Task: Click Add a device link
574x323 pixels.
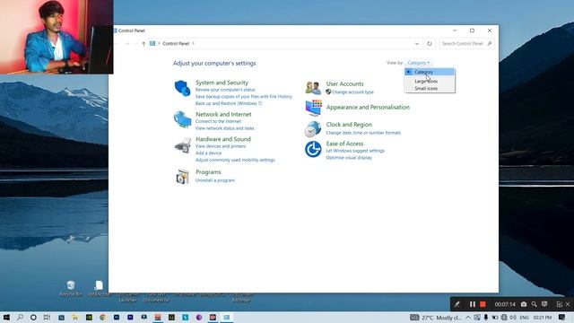Action: 208,153
